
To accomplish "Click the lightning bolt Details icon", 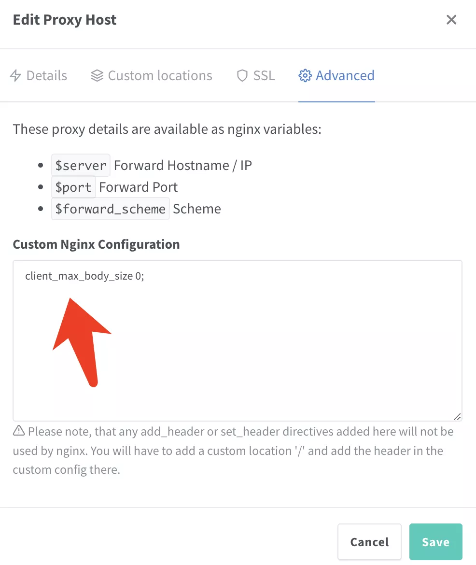I will click(x=15, y=76).
